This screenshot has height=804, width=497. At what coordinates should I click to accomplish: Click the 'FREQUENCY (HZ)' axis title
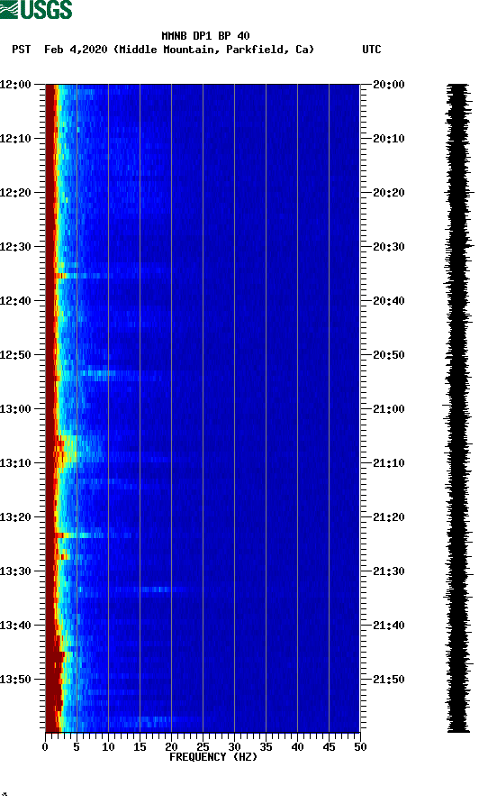pos(213,757)
